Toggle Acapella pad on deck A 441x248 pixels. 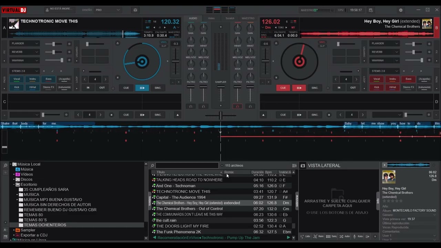64,79
